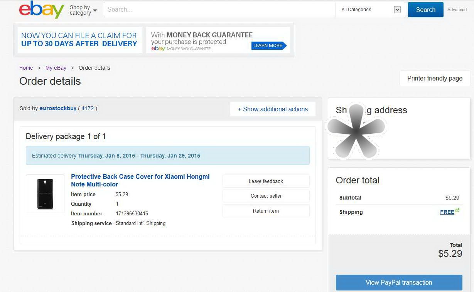The image size is (474, 292).
Task: Open the eurostockbuy seller profile
Action: [58, 108]
